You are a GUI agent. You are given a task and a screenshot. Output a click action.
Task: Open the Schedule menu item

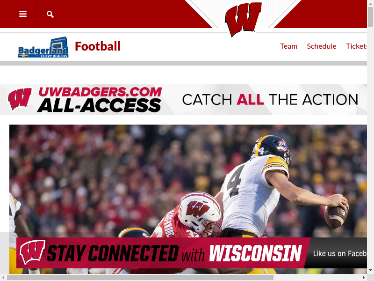[x=322, y=46]
